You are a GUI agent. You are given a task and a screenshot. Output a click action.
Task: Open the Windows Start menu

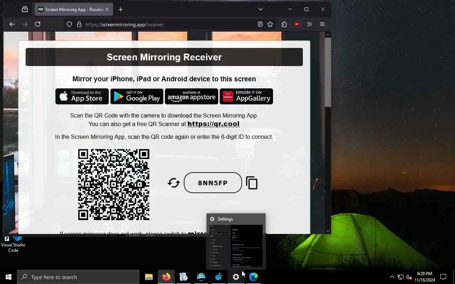pos(9,277)
